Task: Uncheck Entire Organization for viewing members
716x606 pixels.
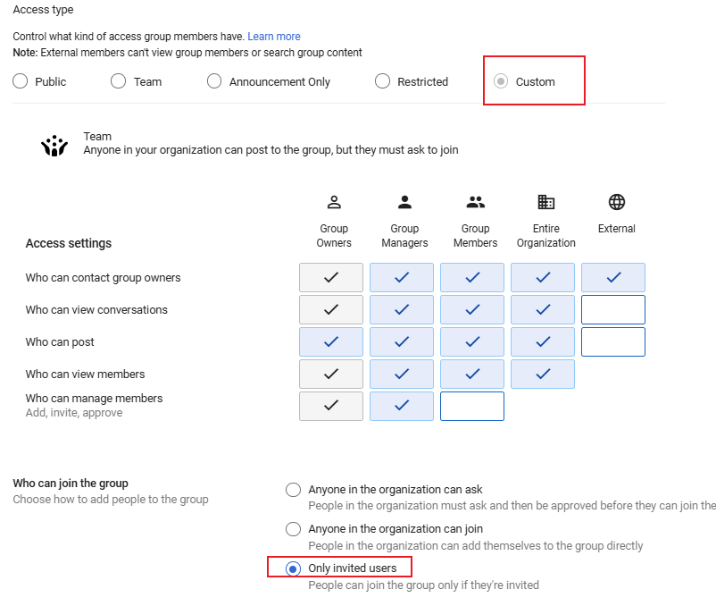Action: [543, 375]
